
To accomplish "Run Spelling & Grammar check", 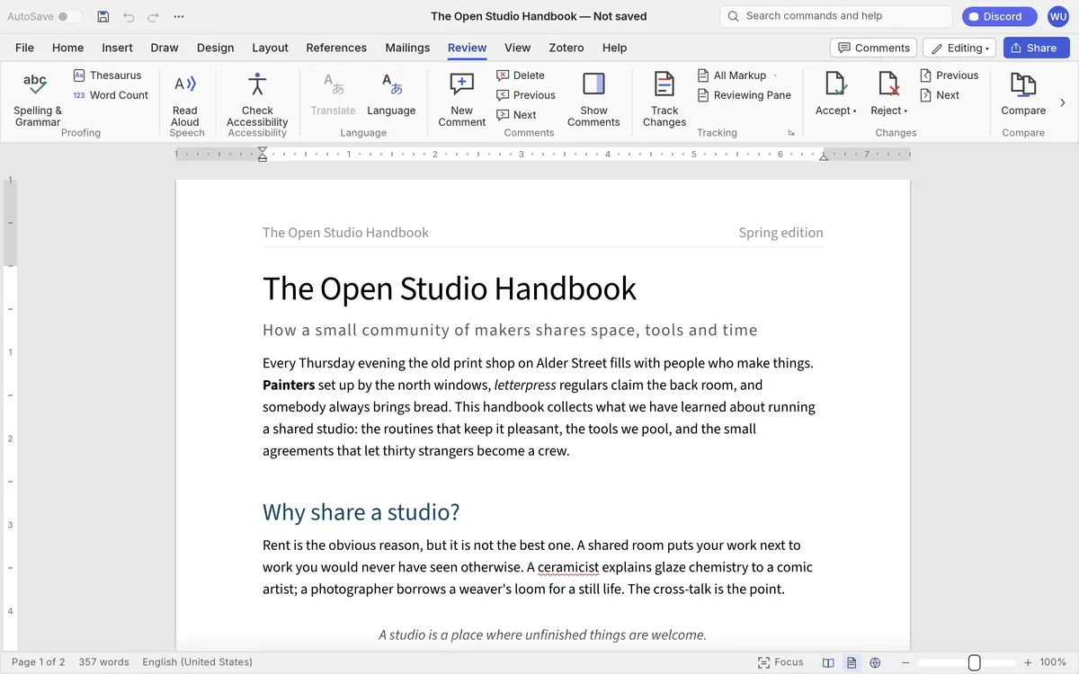I will point(38,99).
